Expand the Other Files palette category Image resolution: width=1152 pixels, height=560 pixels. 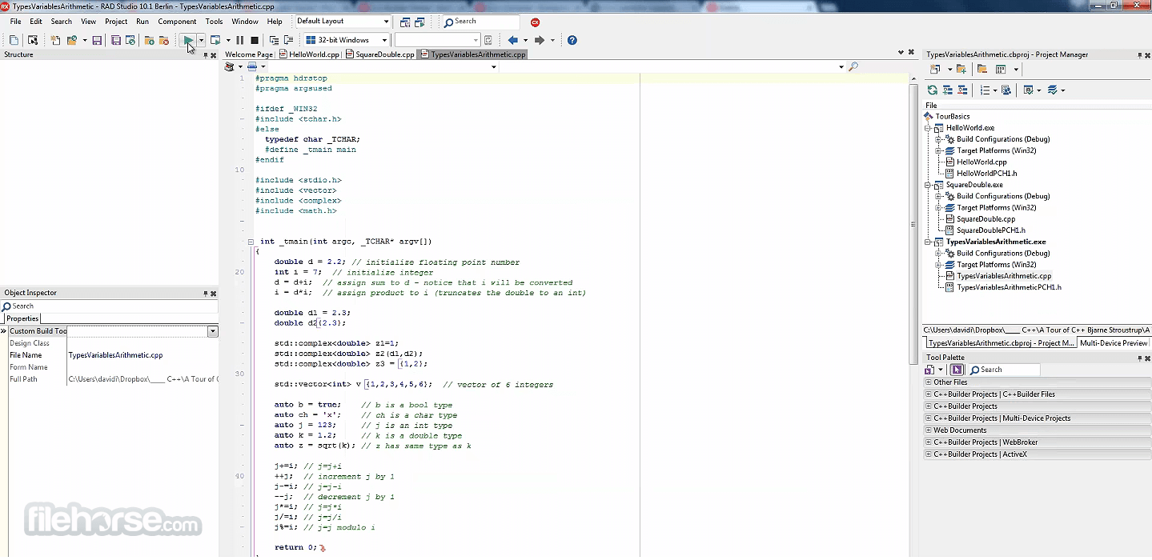929,382
